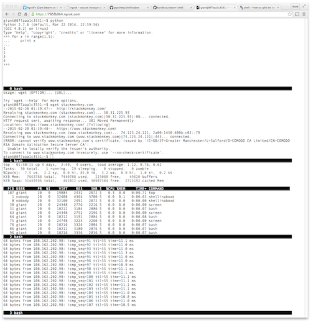
Task: Click the 'print x' code line
Action: [28, 40]
